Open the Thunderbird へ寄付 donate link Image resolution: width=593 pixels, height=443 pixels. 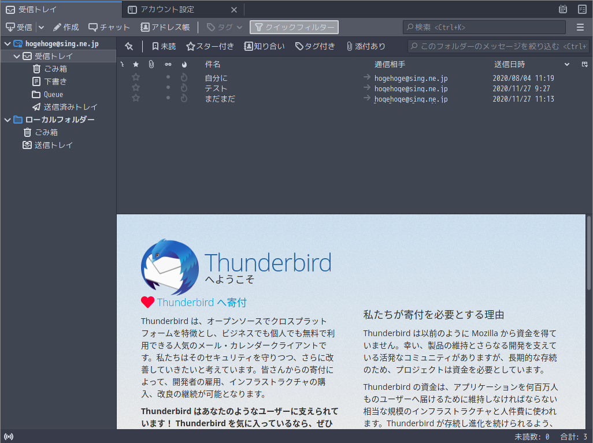tap(202, 303)
